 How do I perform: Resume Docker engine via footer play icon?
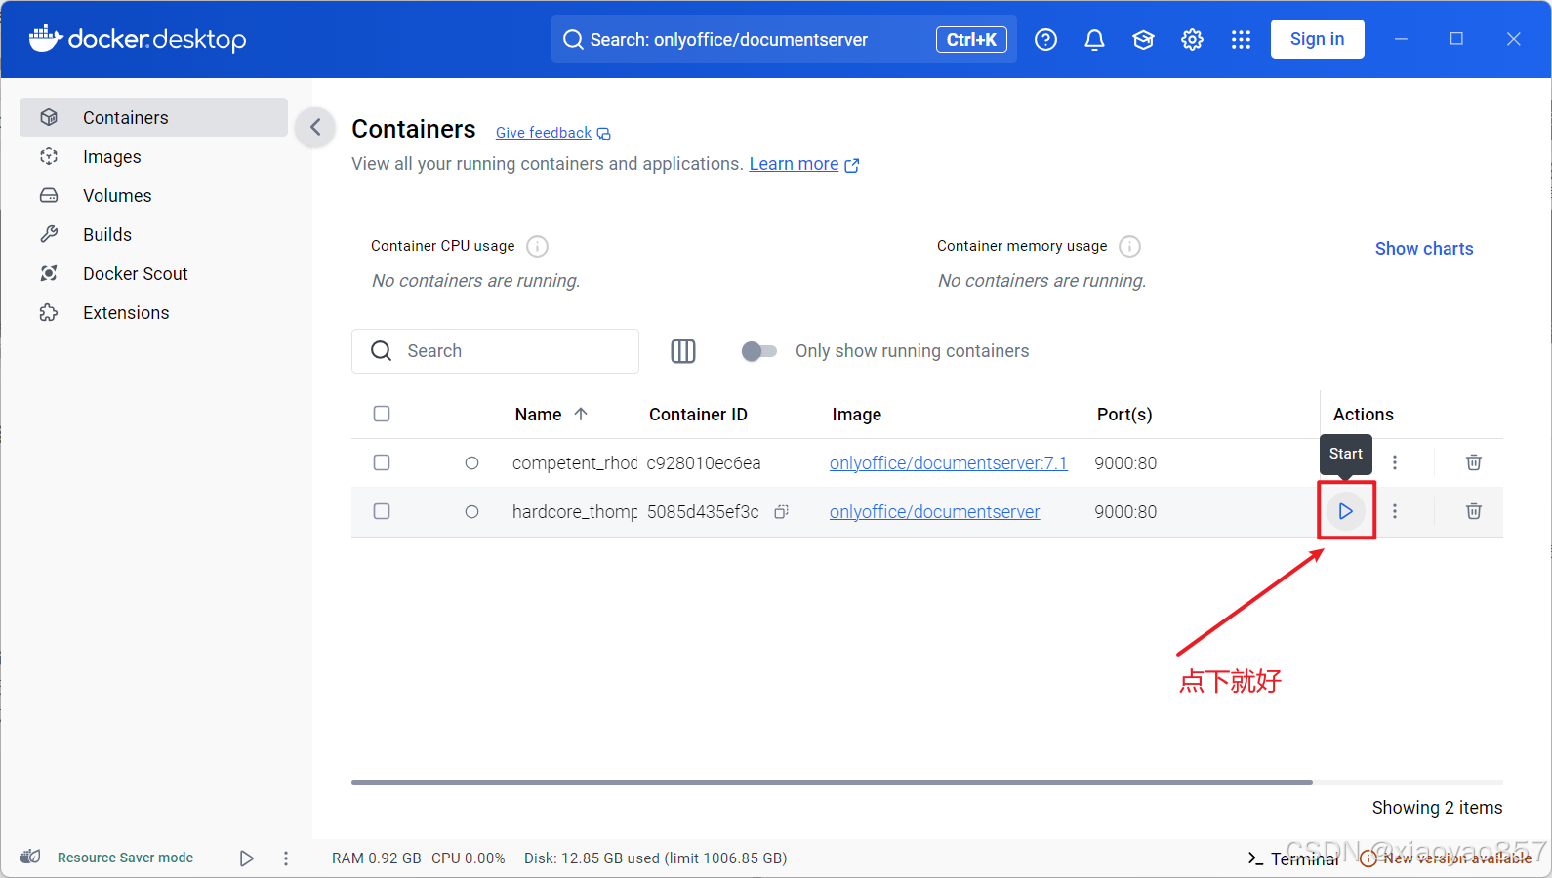[x=247, y=858]
